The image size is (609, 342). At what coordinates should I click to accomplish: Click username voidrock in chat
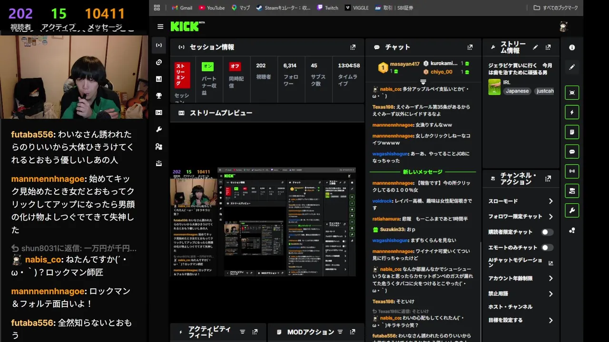[x=383, y=201]
